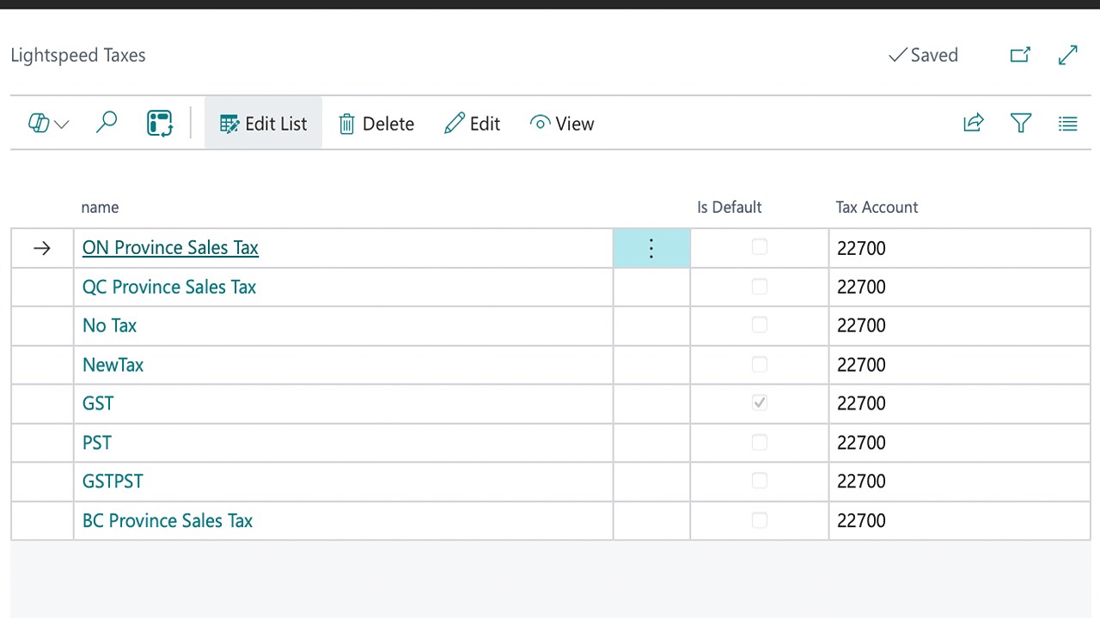This screenshot has height=618, width=1100.
Task: Toggle the list layout icon
Action: (1068, 124)
